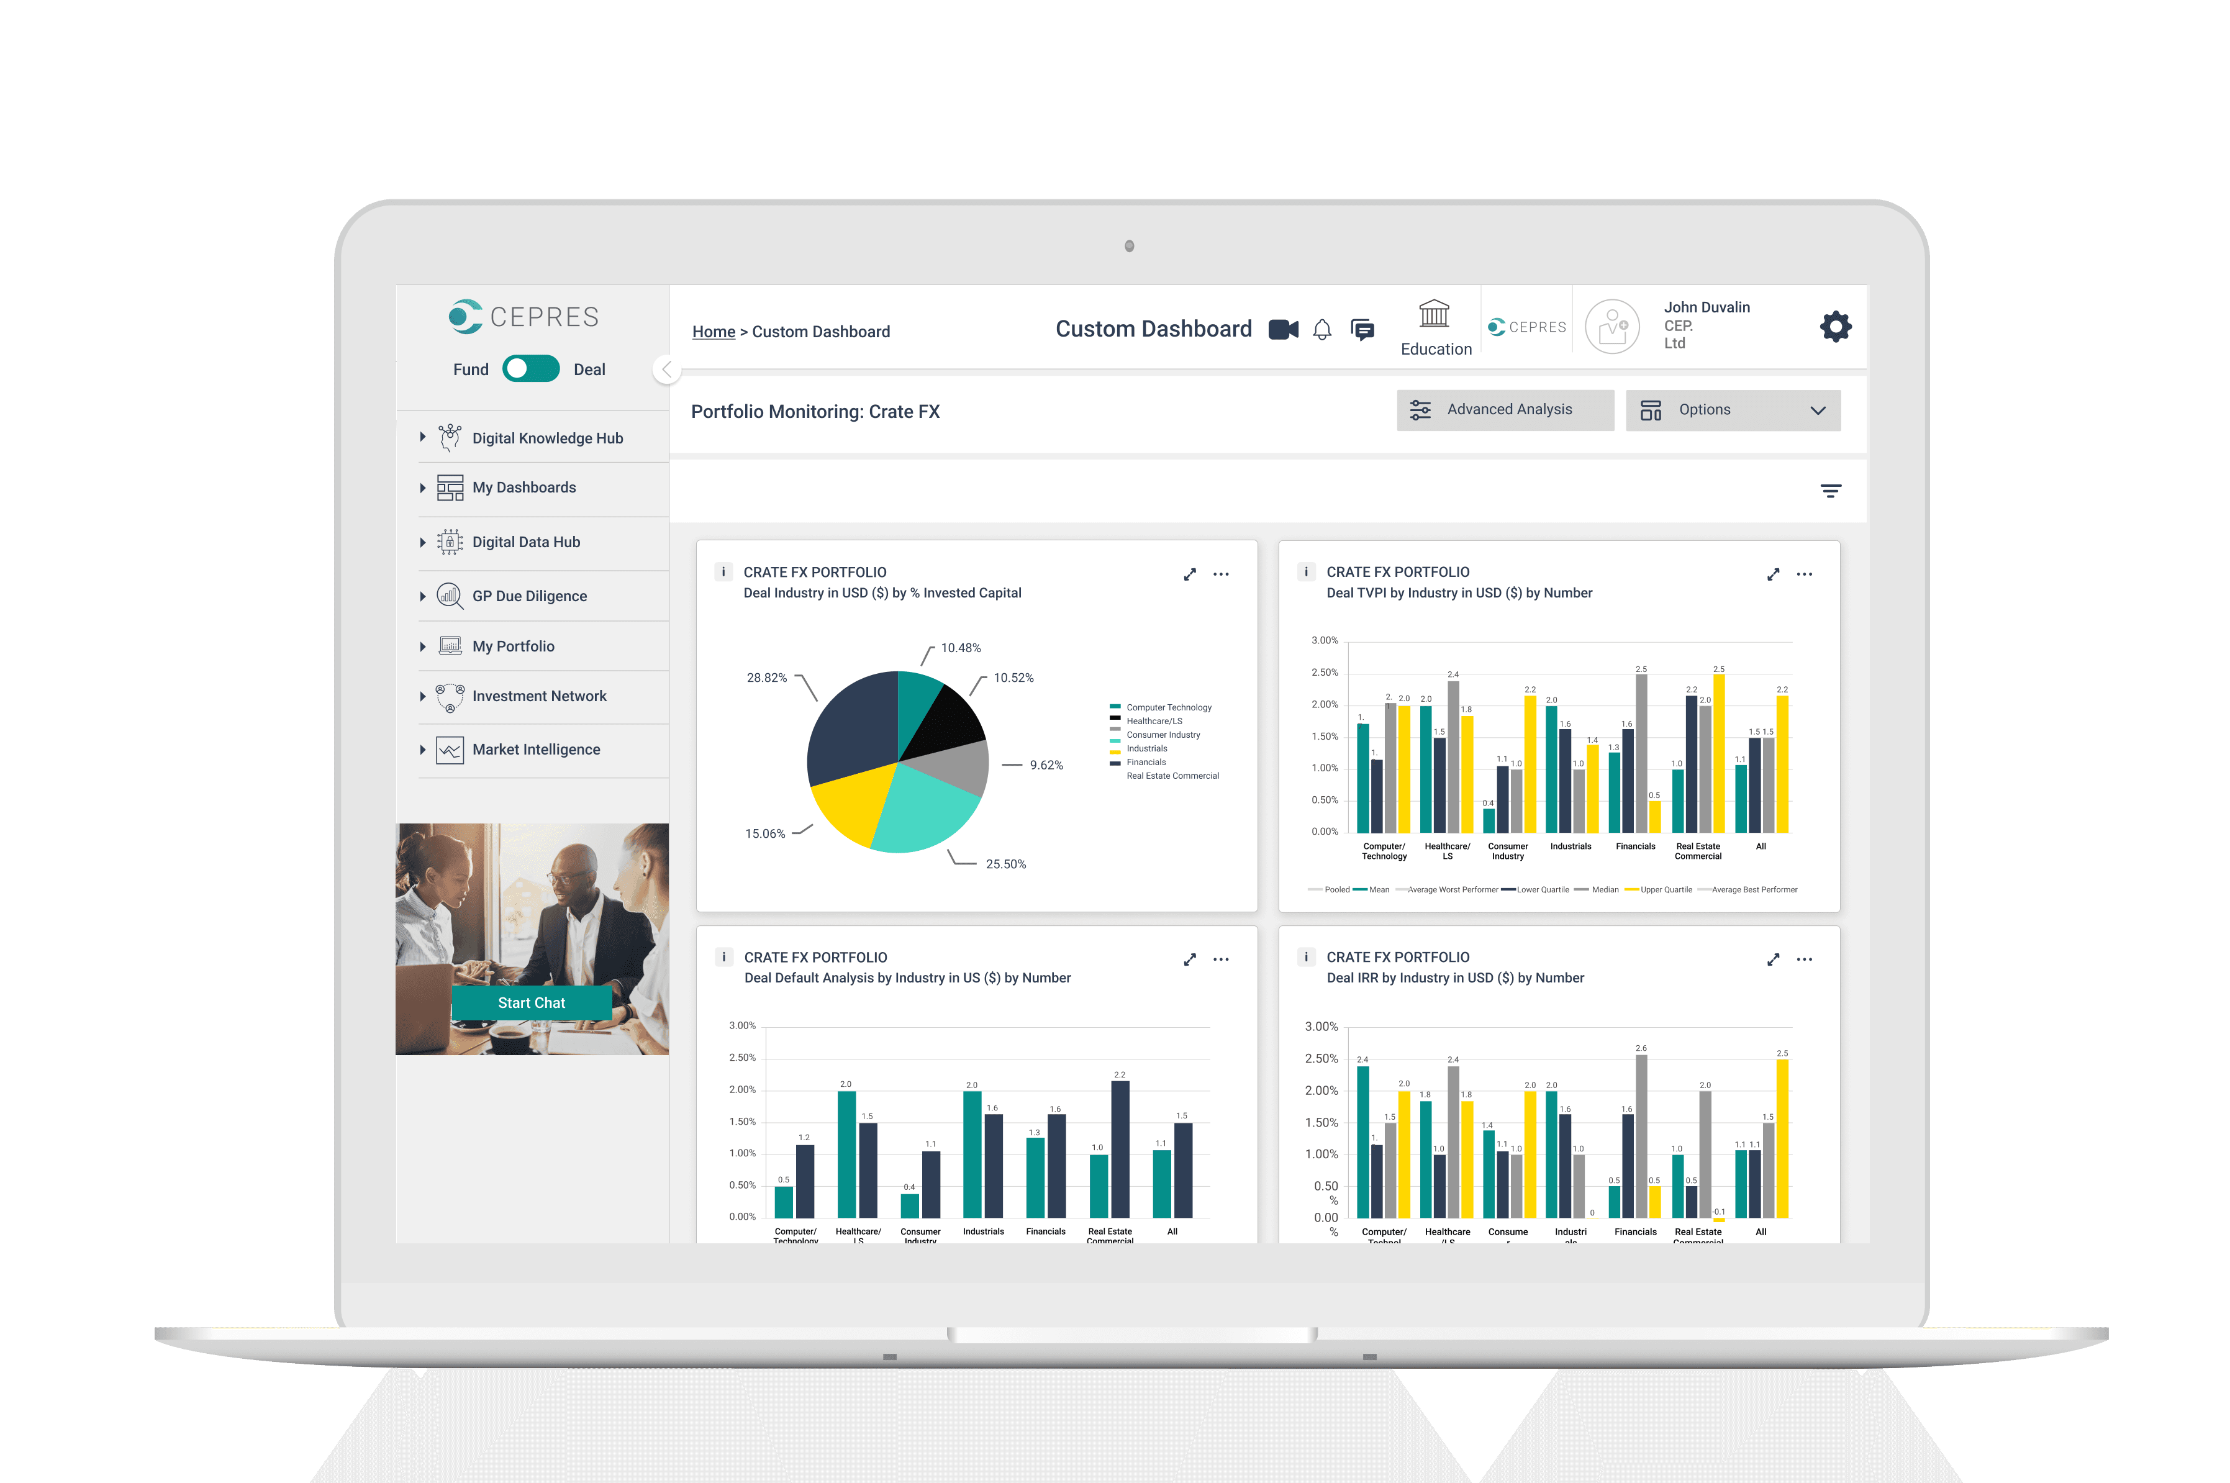The width and height of the screenshot is (2230, 1483).
Task: Click info icon on Default Analysis chart
Action: pyautogui.click(x=723, y=956)
